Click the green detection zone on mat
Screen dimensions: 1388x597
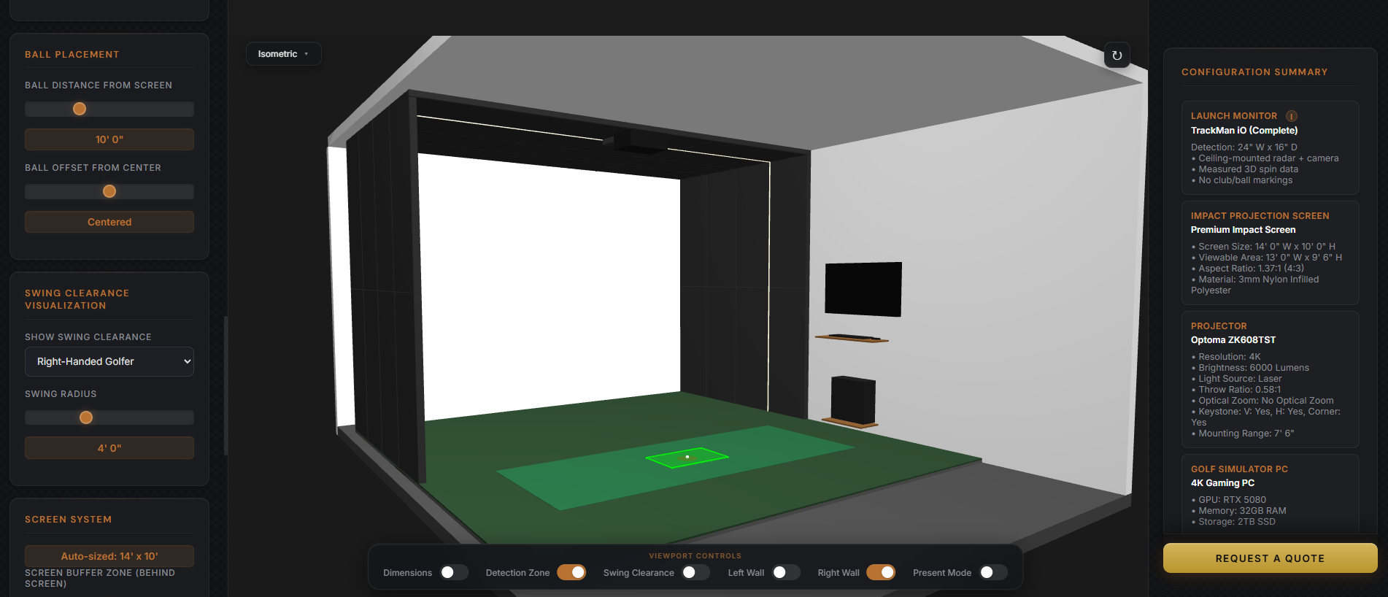click(687, 458)
